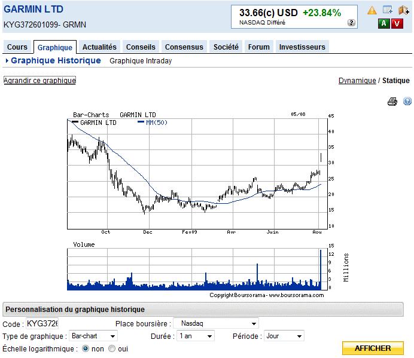Screen dimensions: 414x358
Task: Select Graphique Historique sub-tab
Action: (56, 60)
